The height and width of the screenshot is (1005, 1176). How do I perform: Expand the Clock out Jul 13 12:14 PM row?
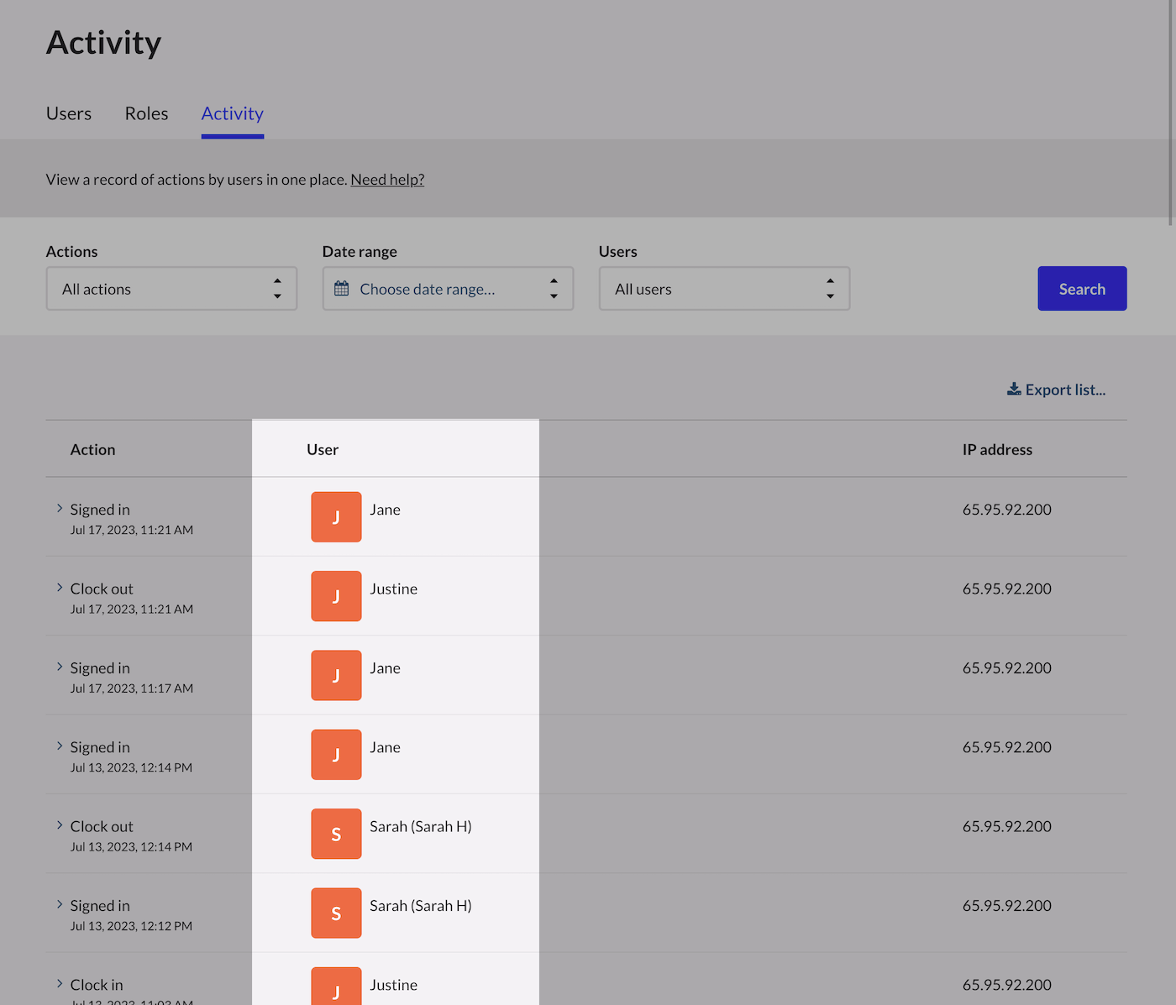pos(60,825)
